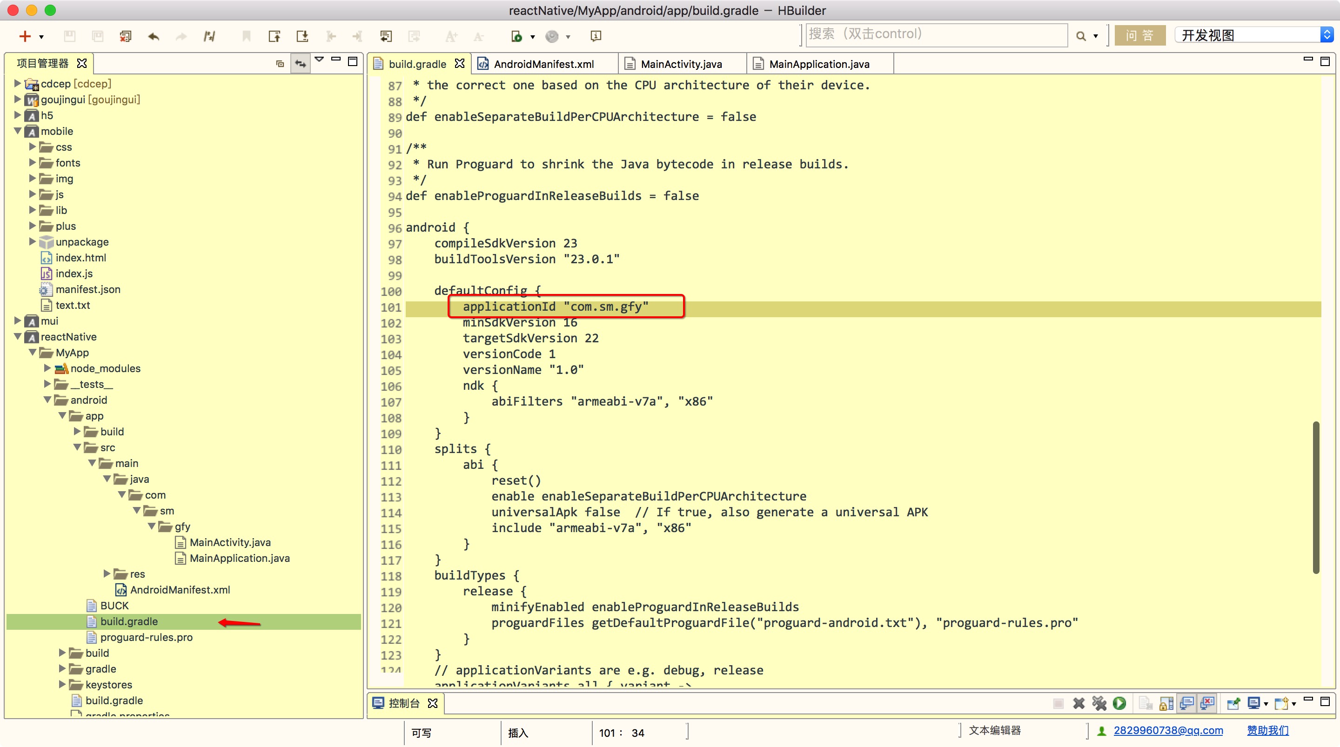Open the project manager view menu triangle
The image size is (1340, 747).
point(319,59)
